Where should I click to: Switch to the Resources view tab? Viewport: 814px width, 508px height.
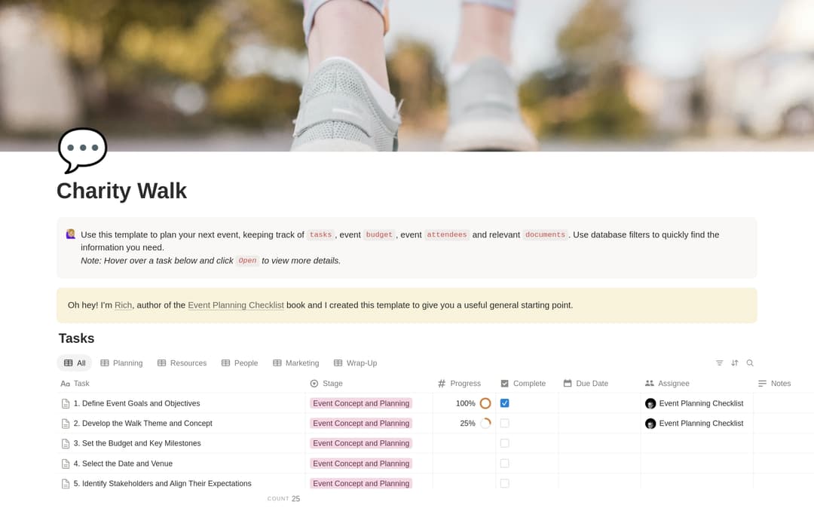pos(182,363)
